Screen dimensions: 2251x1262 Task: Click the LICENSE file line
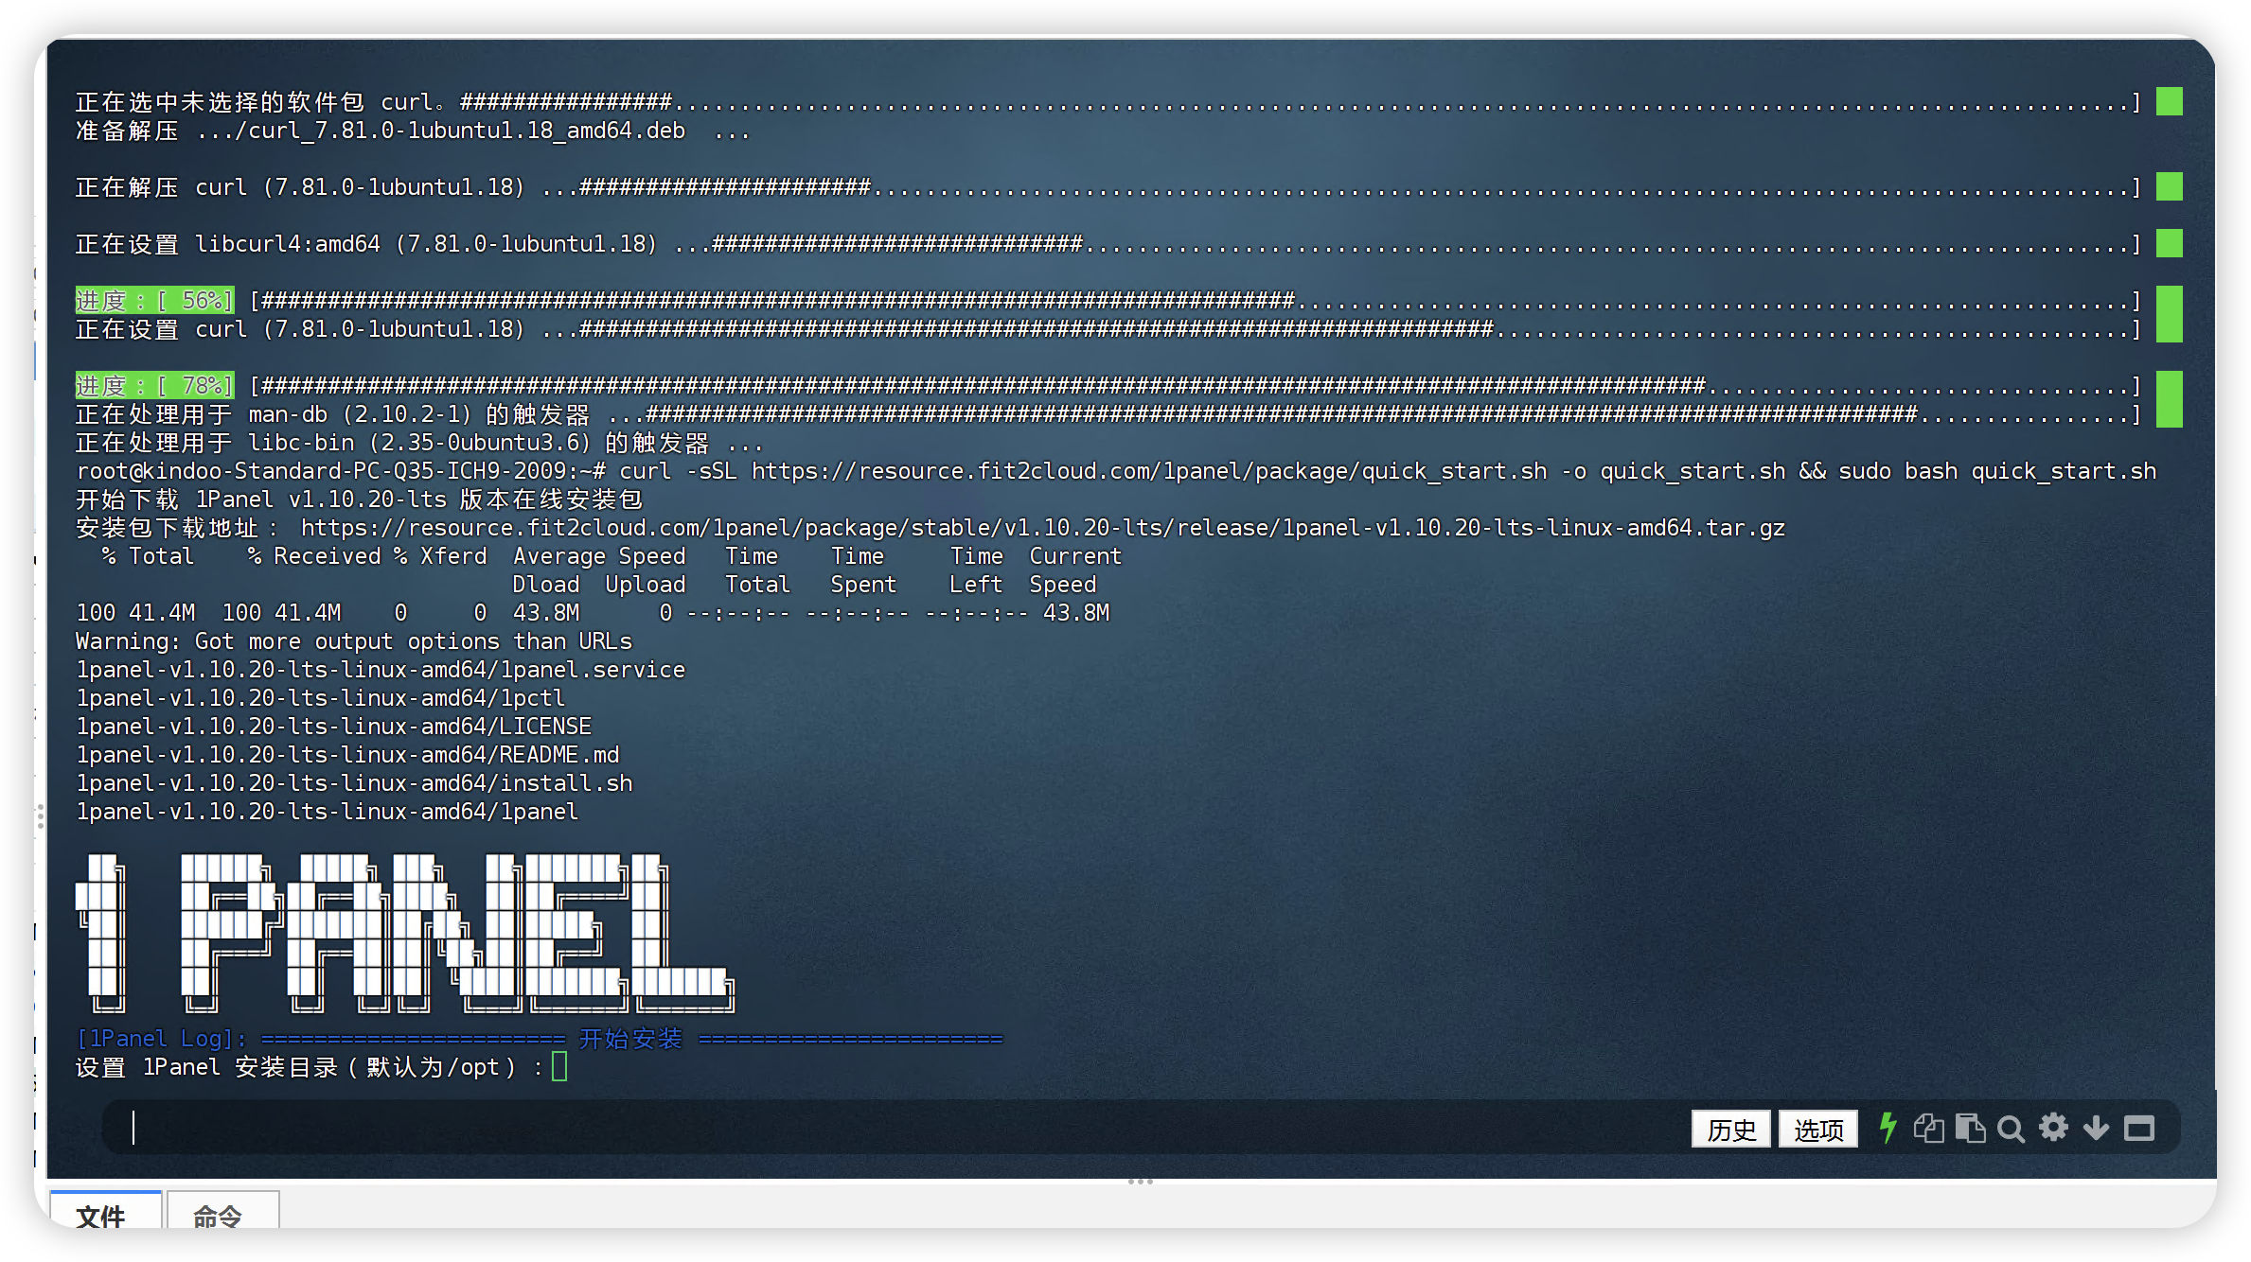tap(334, 727)
